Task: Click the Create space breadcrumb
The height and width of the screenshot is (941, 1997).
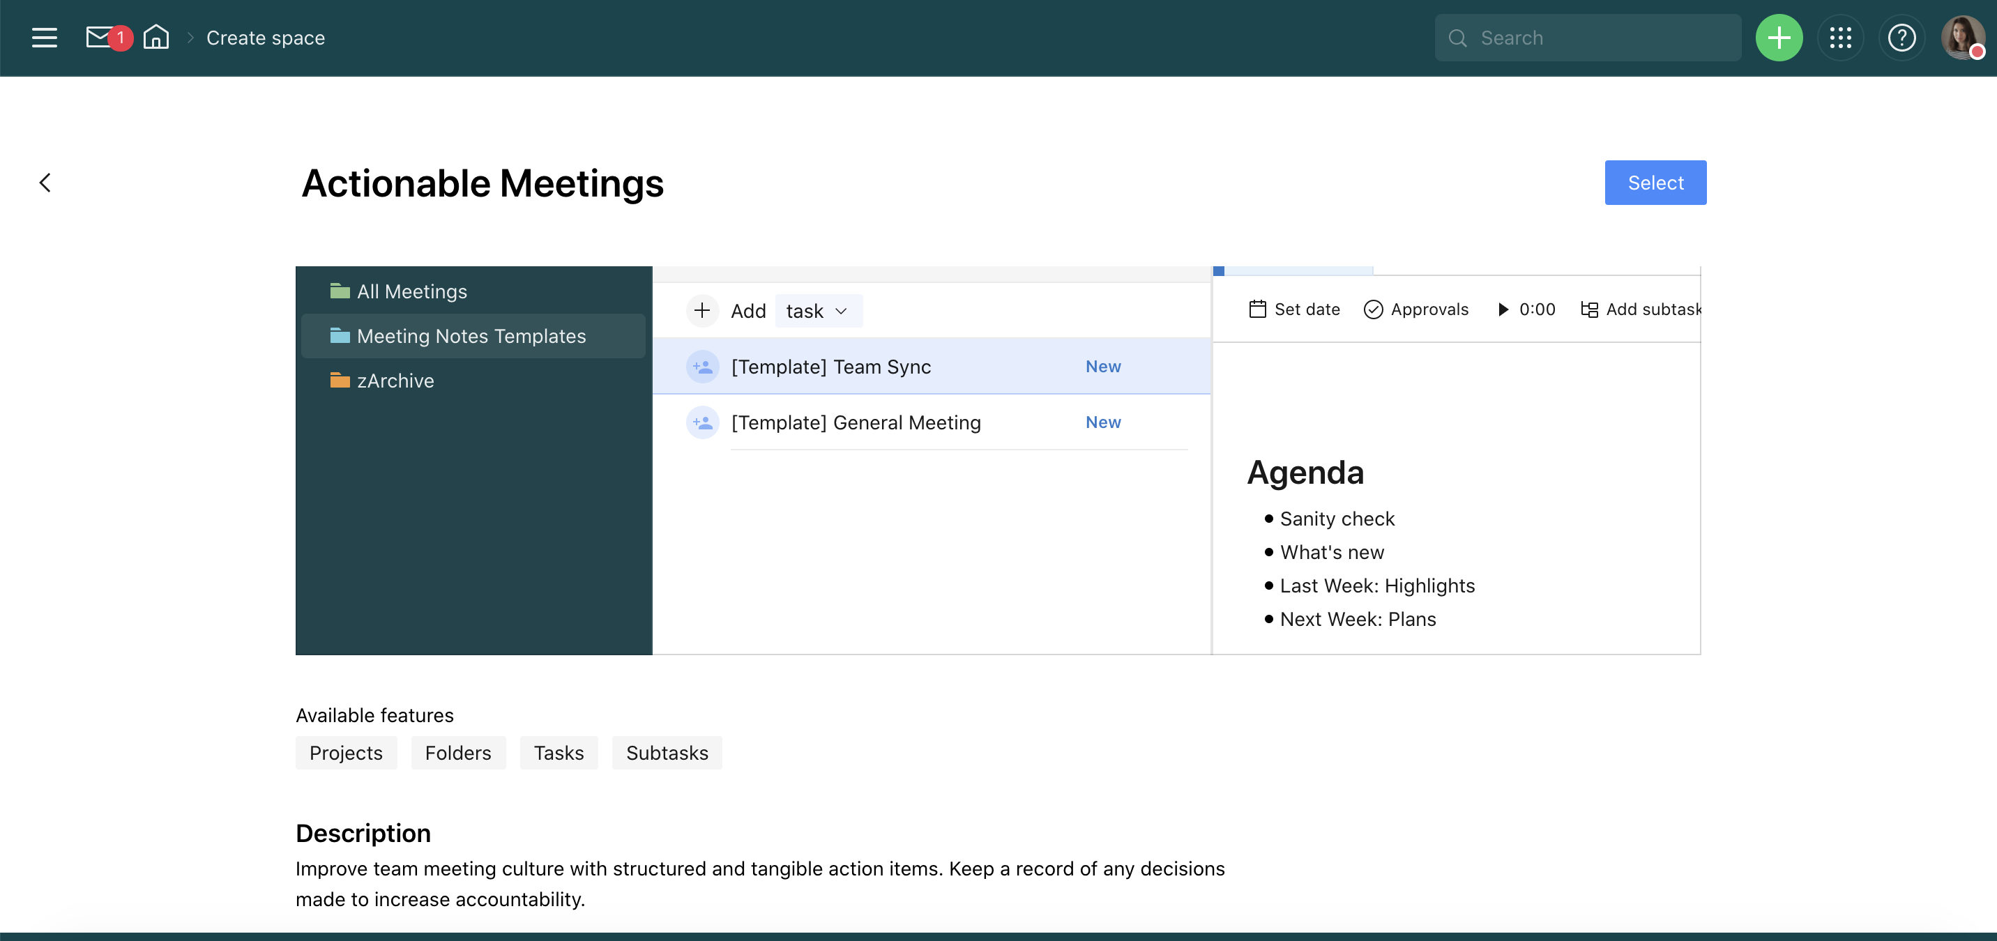Action: click(x=265, y=37)
